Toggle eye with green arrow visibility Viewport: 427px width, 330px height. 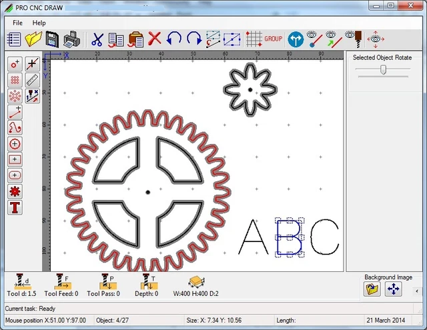click(335, 39)
